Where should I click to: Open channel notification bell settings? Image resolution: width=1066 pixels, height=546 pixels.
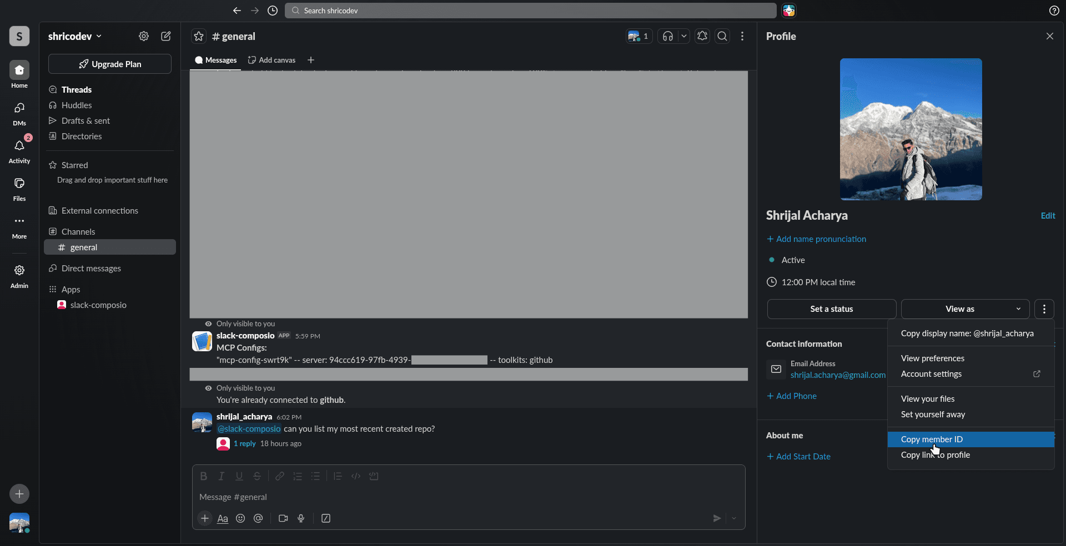coord(702,36)
